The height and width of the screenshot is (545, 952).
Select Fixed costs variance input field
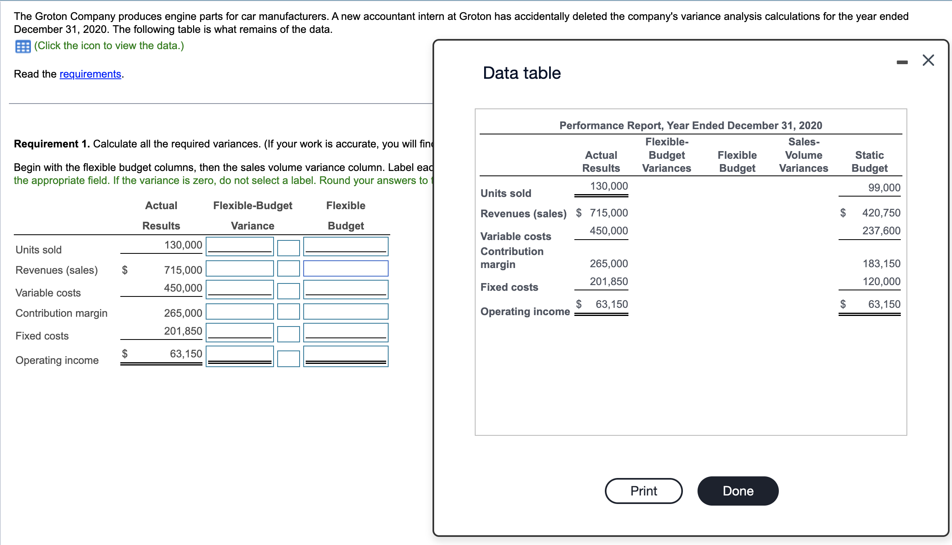click(240, 332)
